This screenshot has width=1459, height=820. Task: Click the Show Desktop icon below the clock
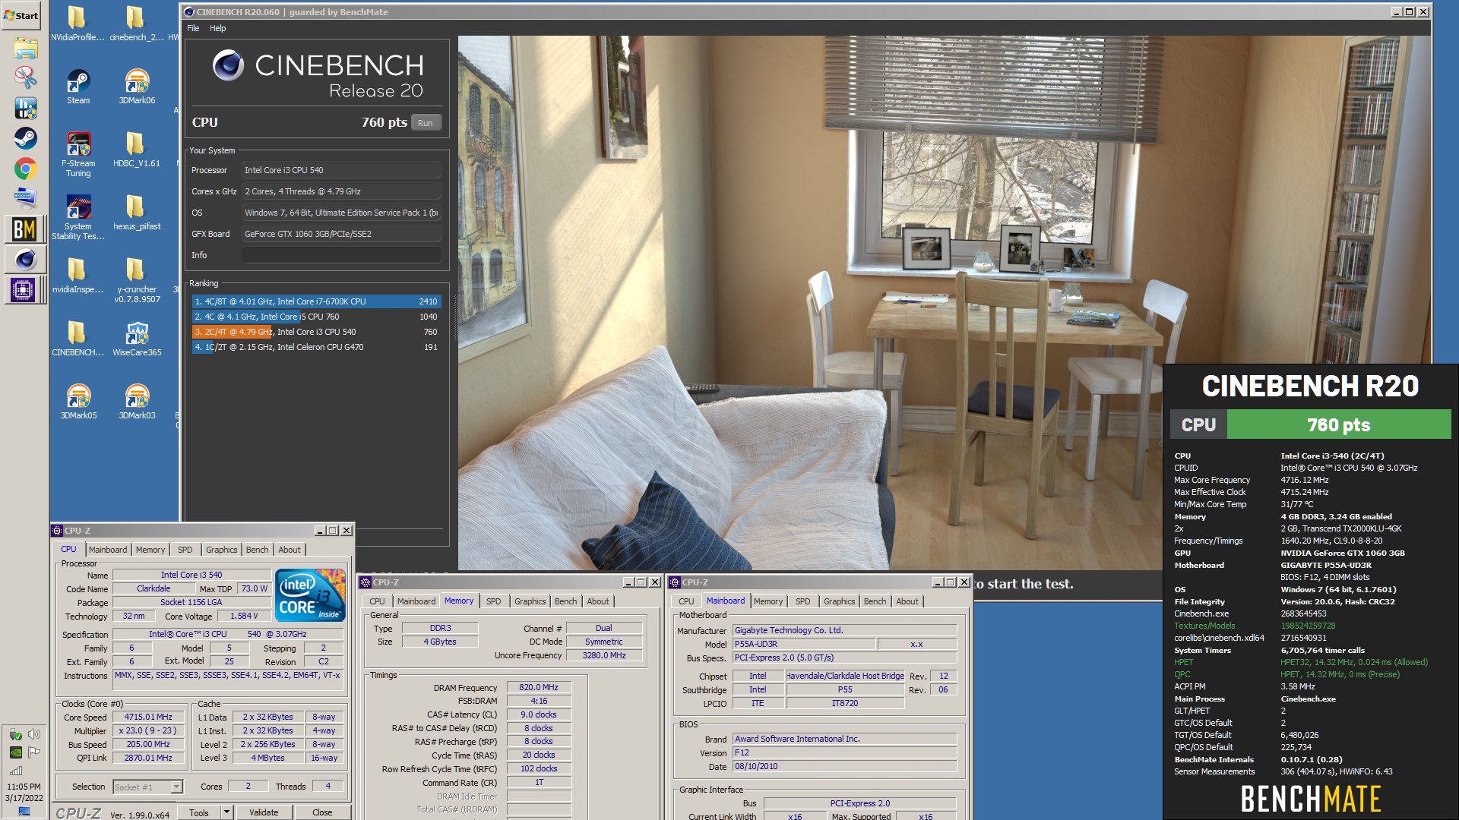[x=24, y=812]
